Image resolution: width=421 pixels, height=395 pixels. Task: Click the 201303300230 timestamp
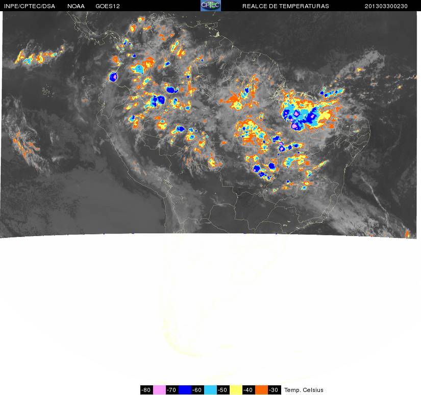[x=386, y=6]
